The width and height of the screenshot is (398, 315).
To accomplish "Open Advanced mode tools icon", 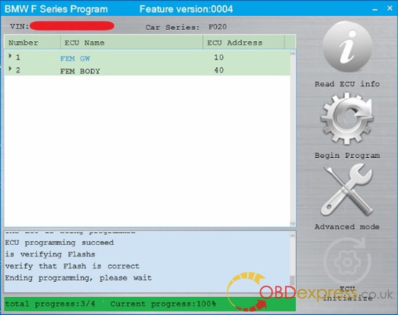I will pyautogui.click(x=347, y=190).
